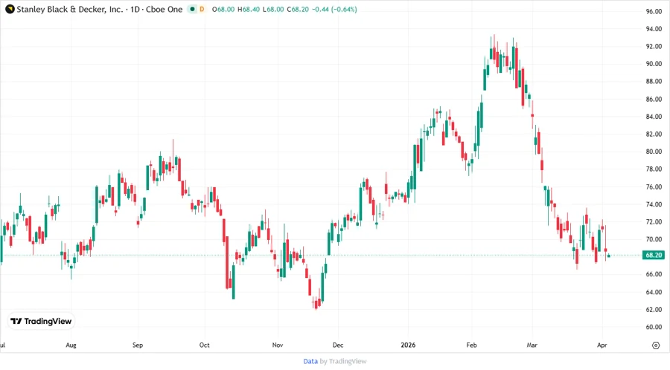Click the Mar label on time axis
Screen dimensions: 670x370
click(x=532, y=345)
